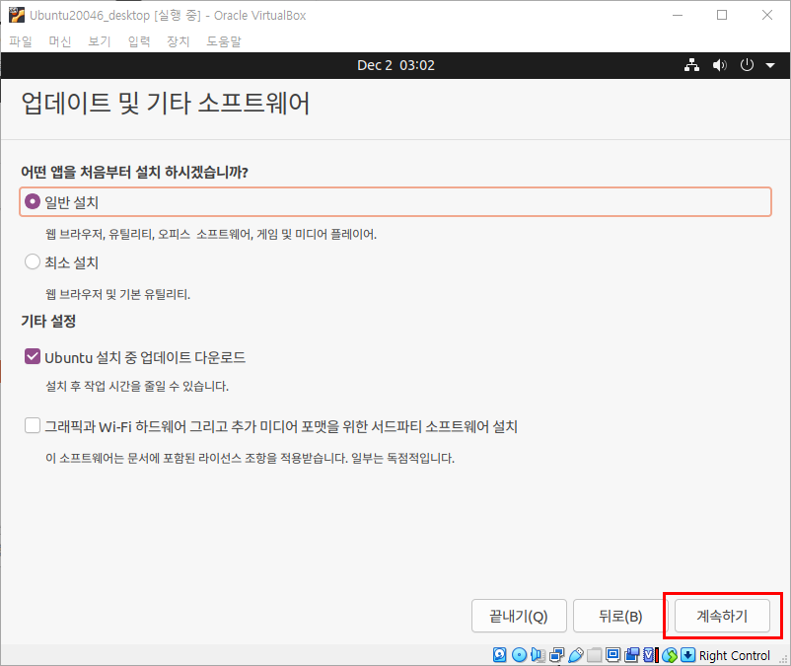791x666 pixels.
Task: Click the optical disc icon in status bar
Action: [x=519, y=655]
